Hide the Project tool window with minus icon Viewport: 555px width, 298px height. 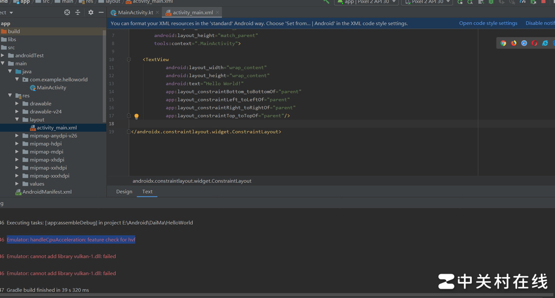(x=101, y=12)
